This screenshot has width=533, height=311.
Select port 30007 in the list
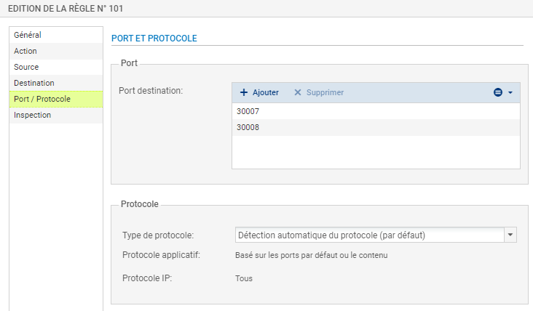[376, 111]
